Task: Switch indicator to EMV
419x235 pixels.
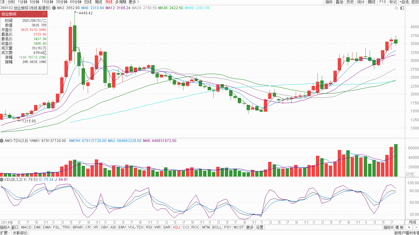Action: click(122, 227)
